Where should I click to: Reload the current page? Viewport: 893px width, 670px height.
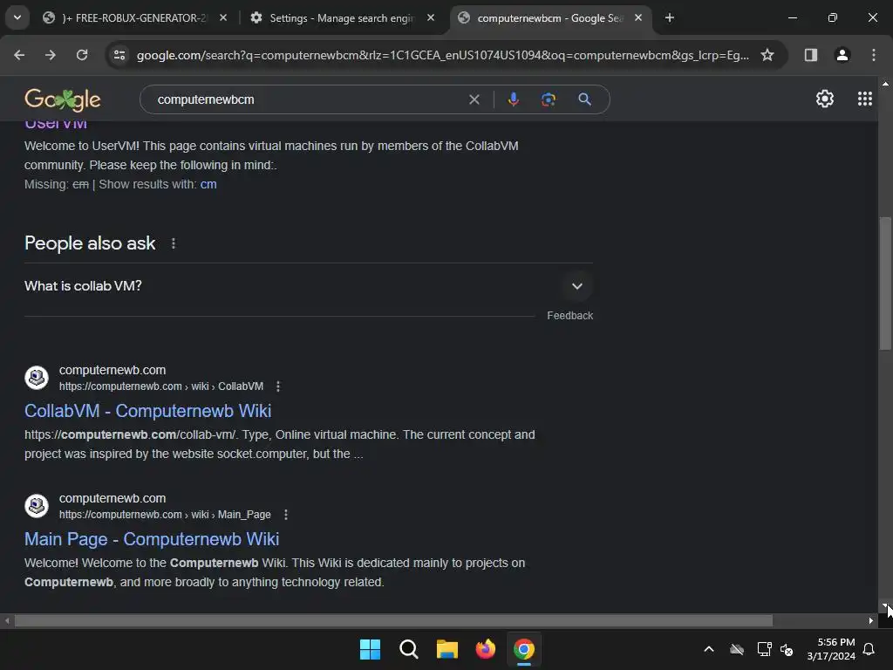tap(82, 55)
